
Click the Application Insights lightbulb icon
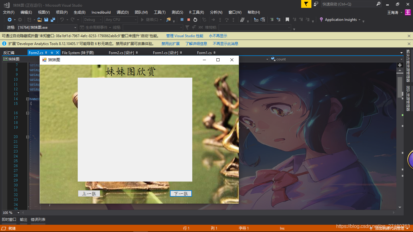pos(321,20)
